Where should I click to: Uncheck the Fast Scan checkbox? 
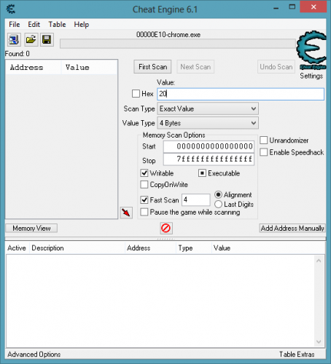144,199
